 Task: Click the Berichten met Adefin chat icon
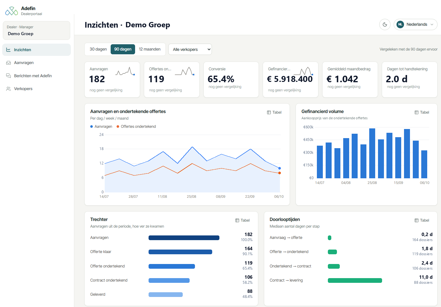[8, 76]
